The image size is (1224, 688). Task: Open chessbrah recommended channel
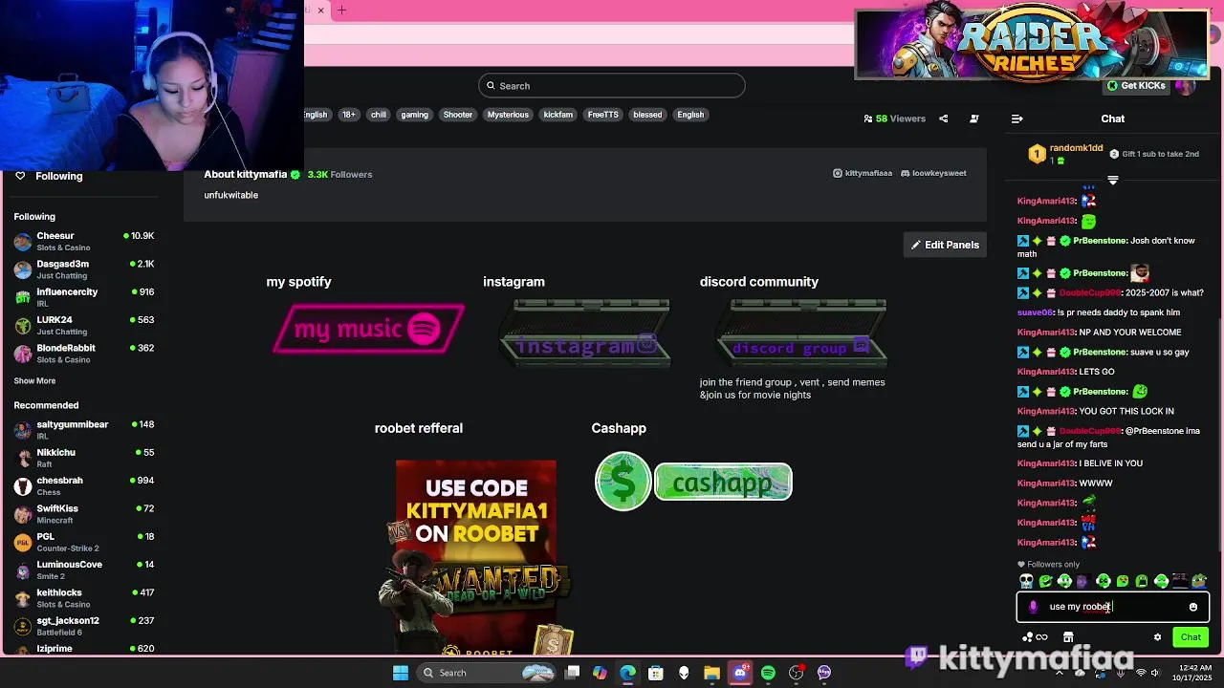84,486
